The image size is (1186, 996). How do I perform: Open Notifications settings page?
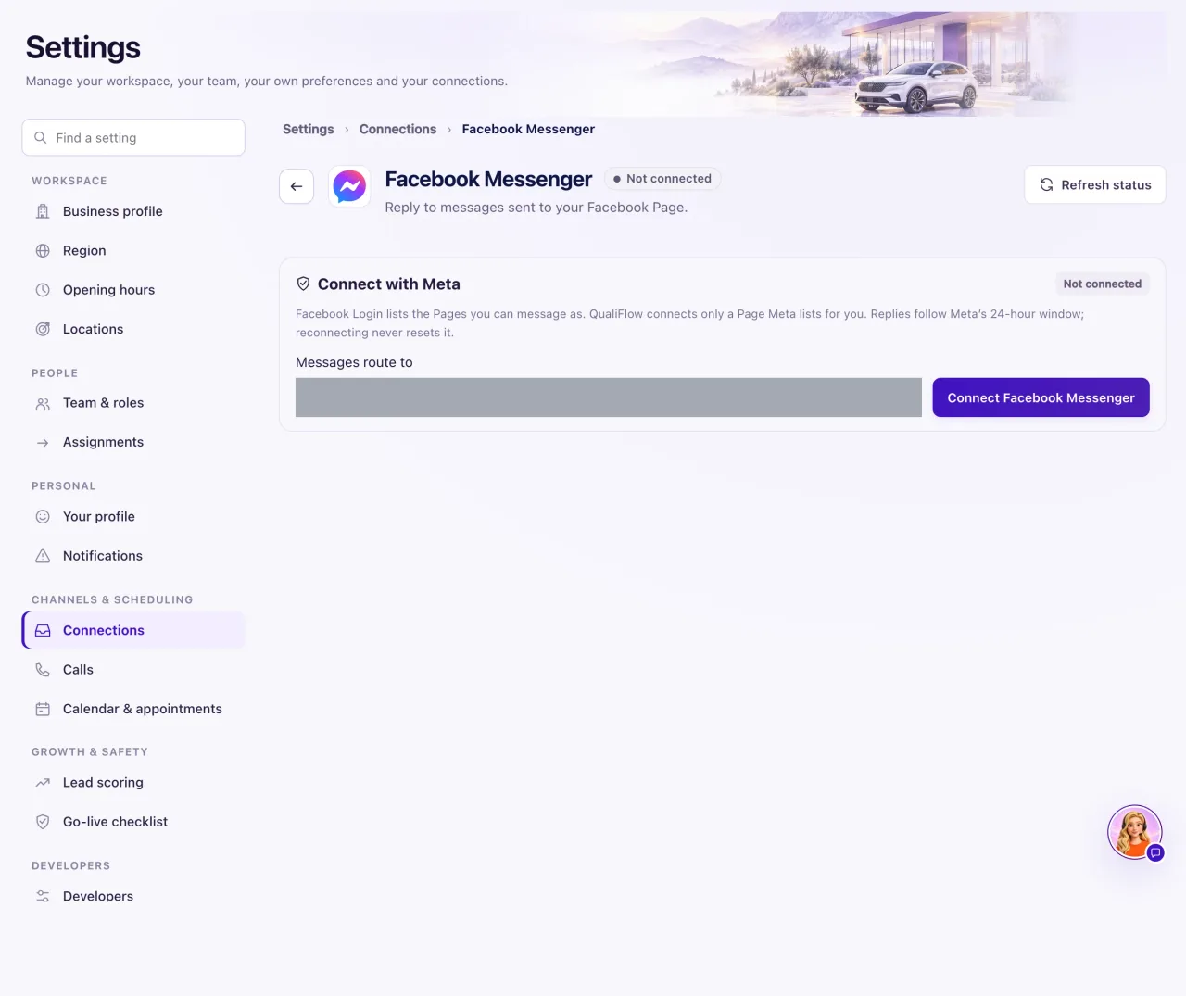tap(133, 556)
